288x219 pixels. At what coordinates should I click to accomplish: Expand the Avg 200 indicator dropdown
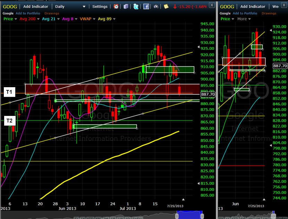(x=38, y=19)
